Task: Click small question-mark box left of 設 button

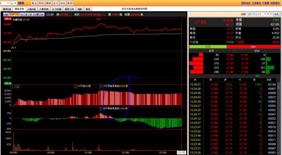Action: coord(13,86)
